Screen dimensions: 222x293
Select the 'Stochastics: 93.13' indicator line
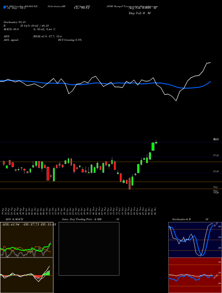(14, 22)
